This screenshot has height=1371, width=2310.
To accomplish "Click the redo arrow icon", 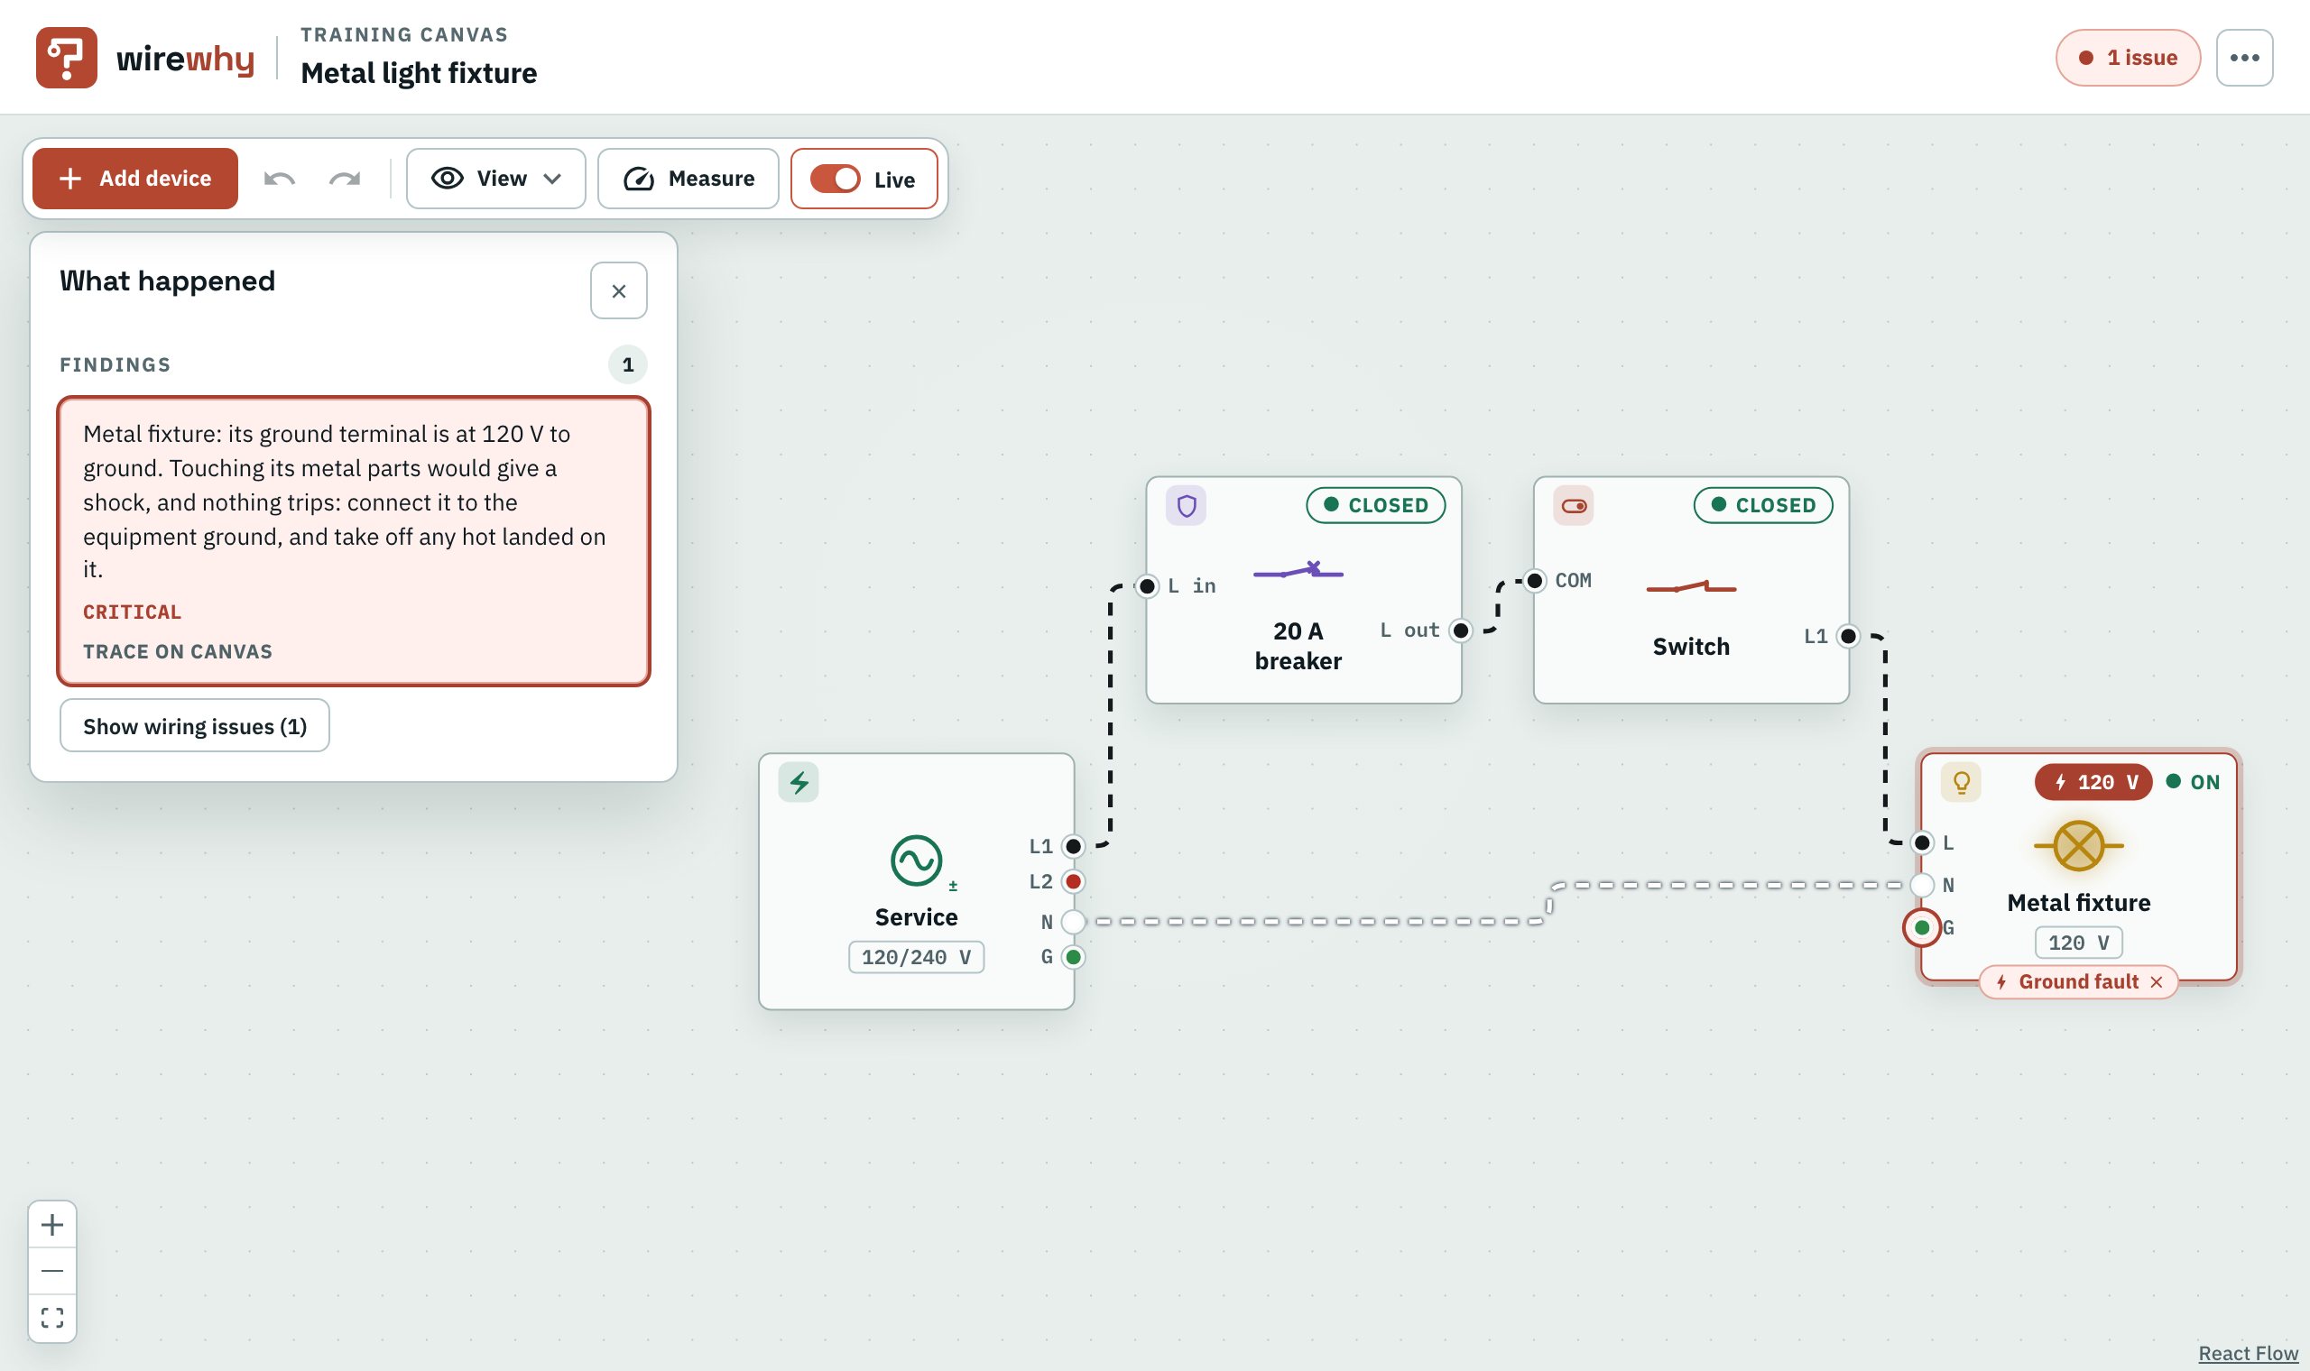I will point(345,179).
